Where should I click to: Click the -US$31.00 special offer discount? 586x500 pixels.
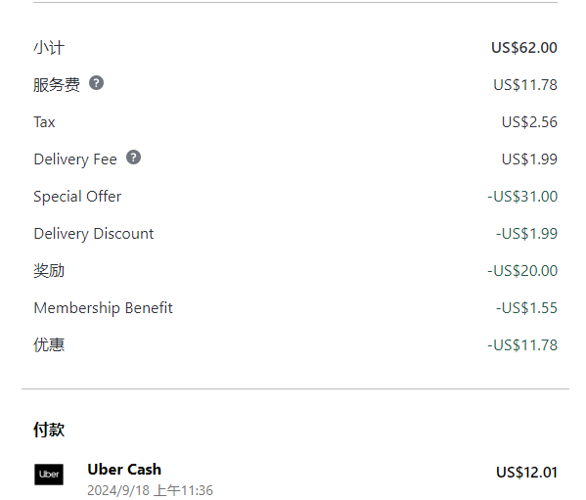[x=522, y=197]
